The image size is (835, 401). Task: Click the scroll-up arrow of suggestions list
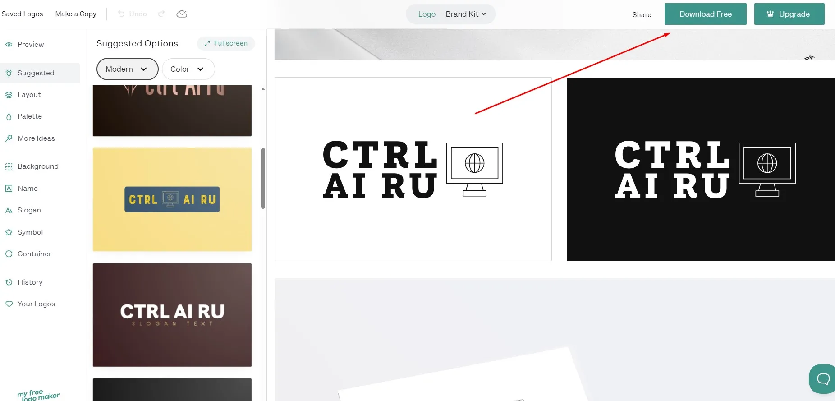click(x=263, y=89)
